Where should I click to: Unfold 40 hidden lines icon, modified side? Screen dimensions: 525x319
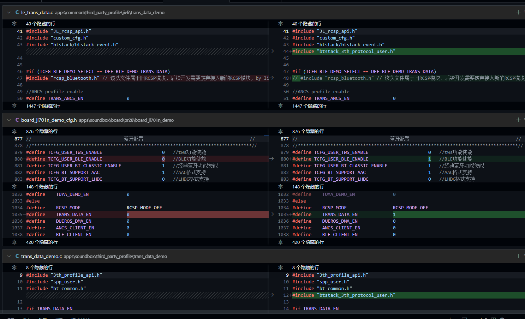click(280, 24)
